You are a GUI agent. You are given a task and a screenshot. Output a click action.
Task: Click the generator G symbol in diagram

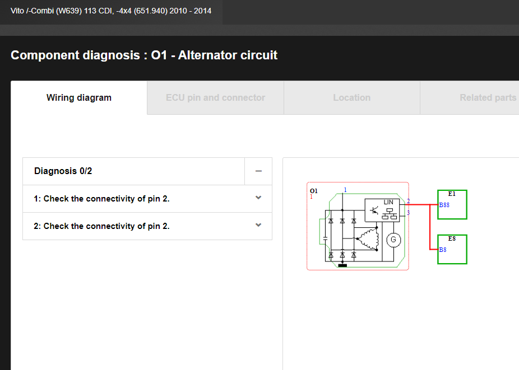pyautogui.click(x=393, y=240)
